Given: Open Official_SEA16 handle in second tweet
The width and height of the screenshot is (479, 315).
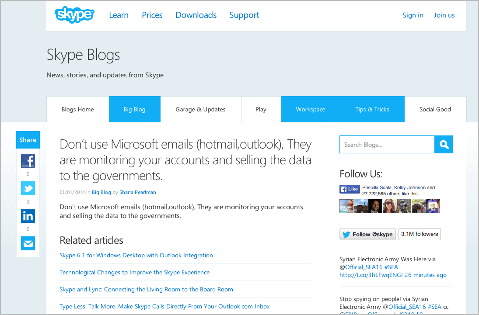Looking at the screenshot, I should (407, 307).
